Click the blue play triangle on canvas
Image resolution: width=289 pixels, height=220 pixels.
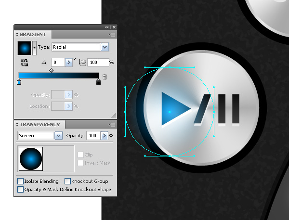coord(174,109)
